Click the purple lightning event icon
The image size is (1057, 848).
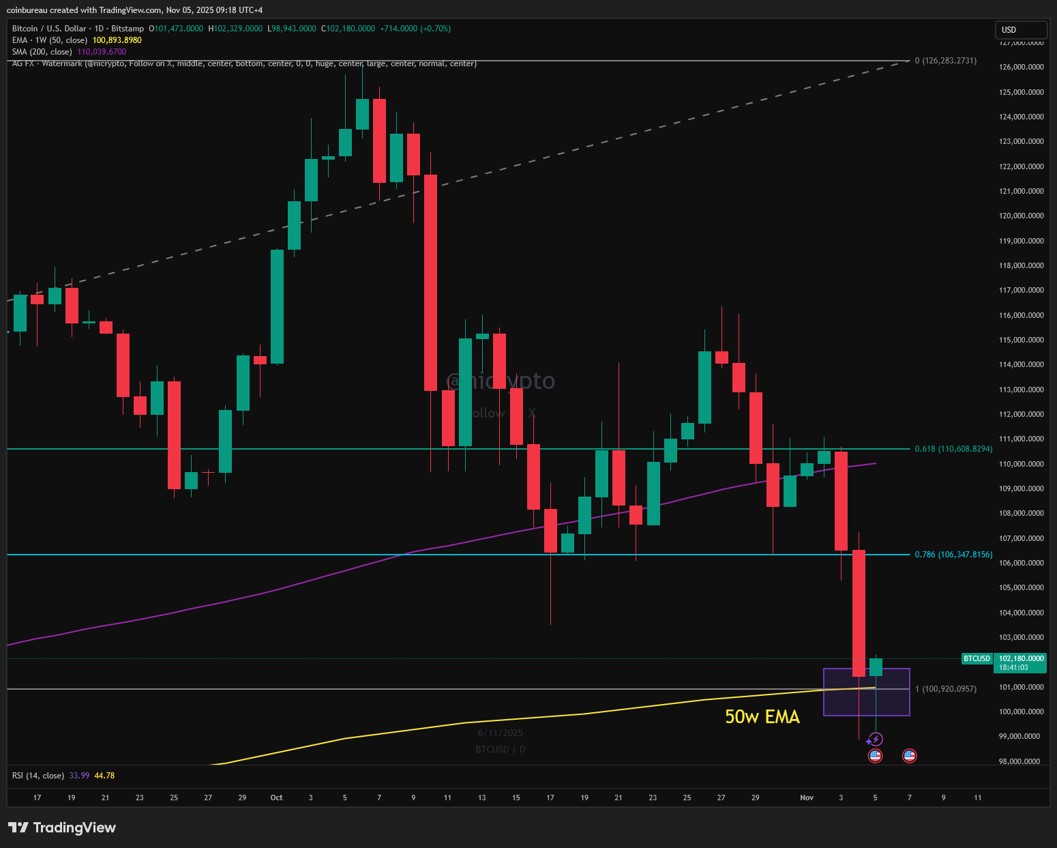point(876,740)
